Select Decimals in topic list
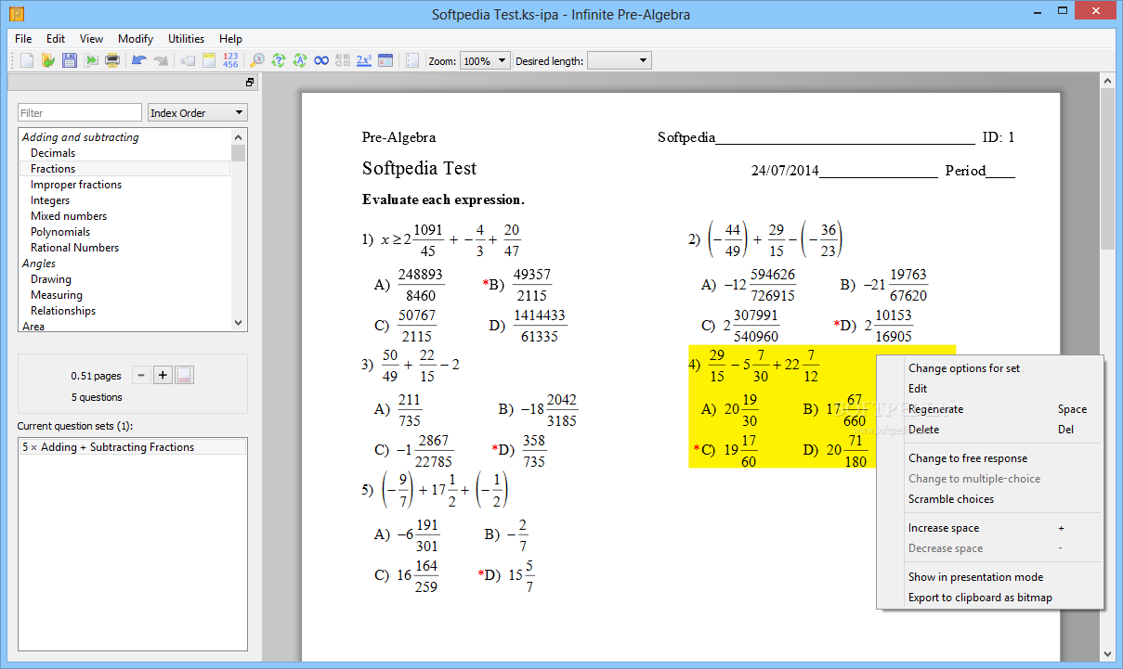 pyautogui.click(x=53, y=153)
